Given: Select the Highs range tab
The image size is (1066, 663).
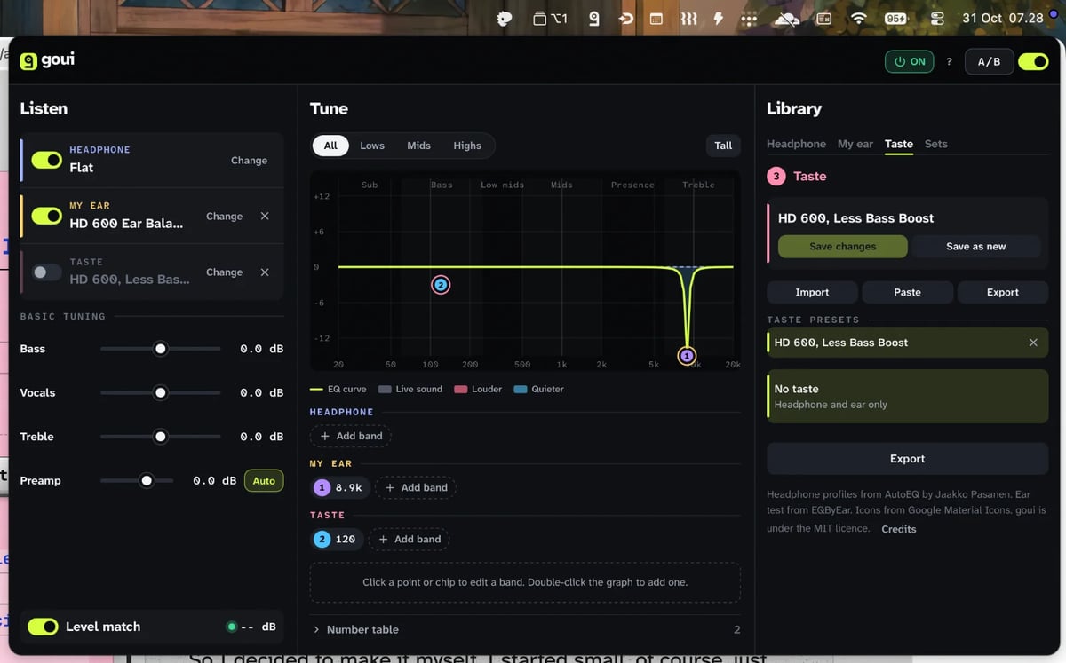Looking at the screenshot, I should 467,146.
